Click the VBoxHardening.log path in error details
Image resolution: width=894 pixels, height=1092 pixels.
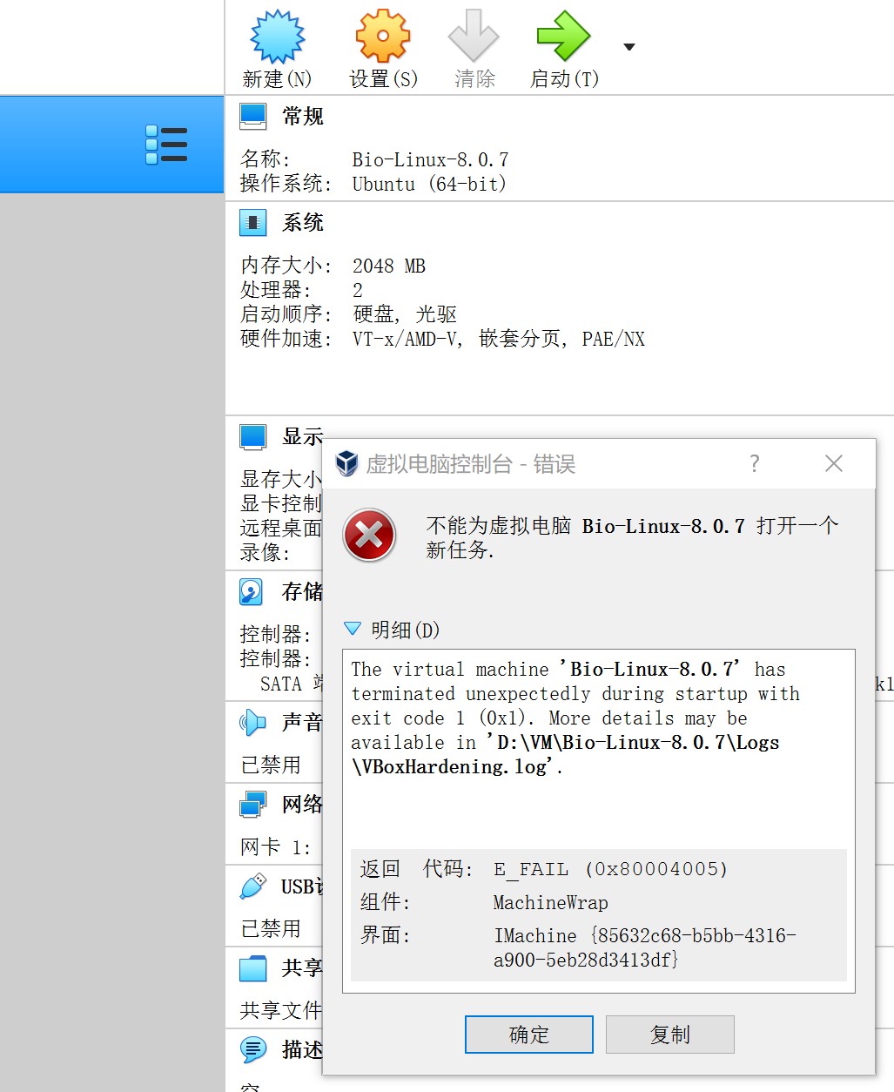565,755
